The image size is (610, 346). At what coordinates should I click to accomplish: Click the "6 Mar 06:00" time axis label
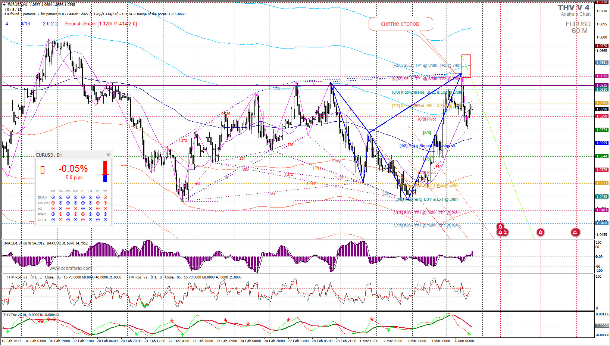[x=464, y=341]
